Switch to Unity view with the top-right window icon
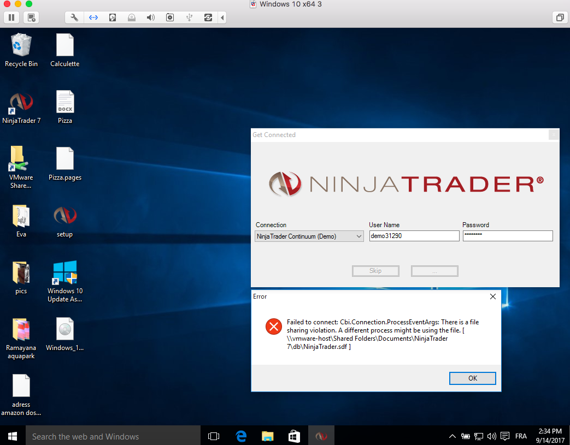The image size is (570, 445). 560,17
